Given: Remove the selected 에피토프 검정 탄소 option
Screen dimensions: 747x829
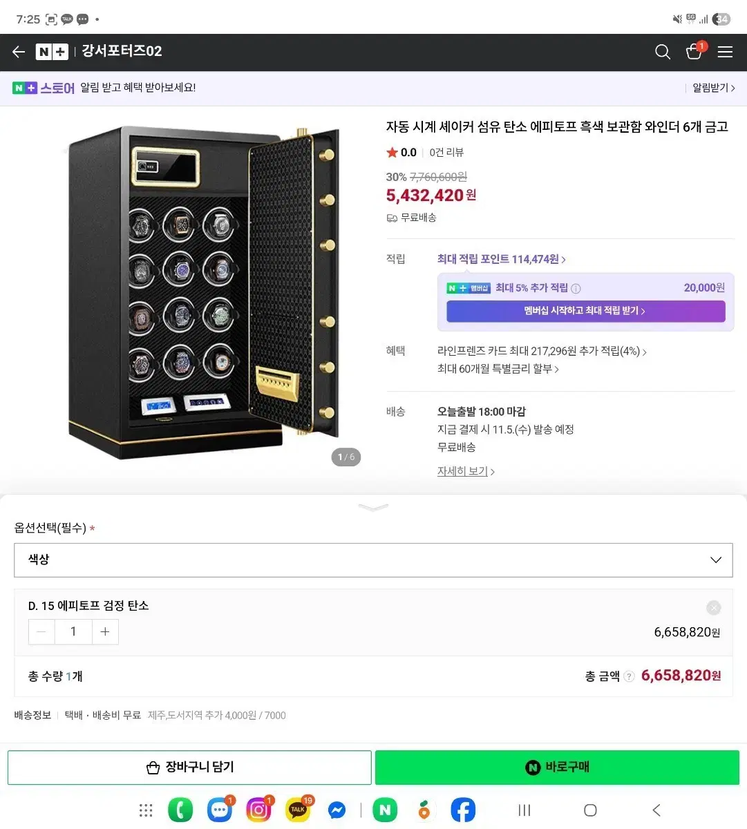Looking at the screenshot, I should coord(713,607).
